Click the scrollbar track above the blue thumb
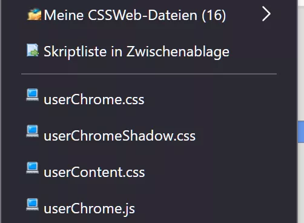The image size is (304, 223). (x=301, y=61)
